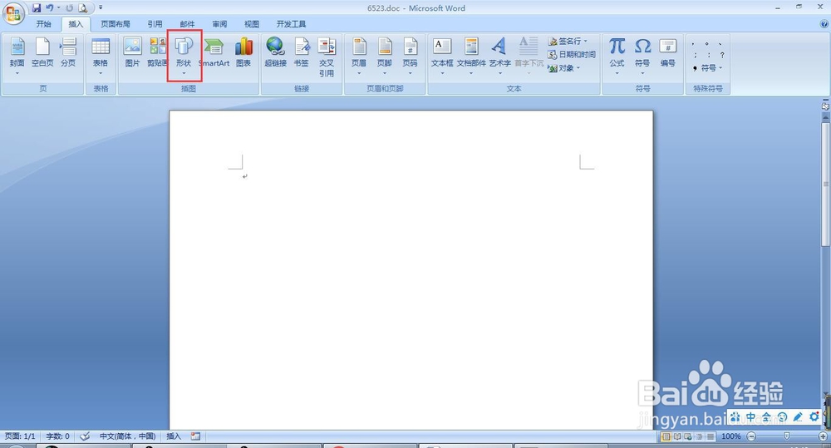Open zoom dialog via 100% level
The image size is (831, 448).
[730, 436]
